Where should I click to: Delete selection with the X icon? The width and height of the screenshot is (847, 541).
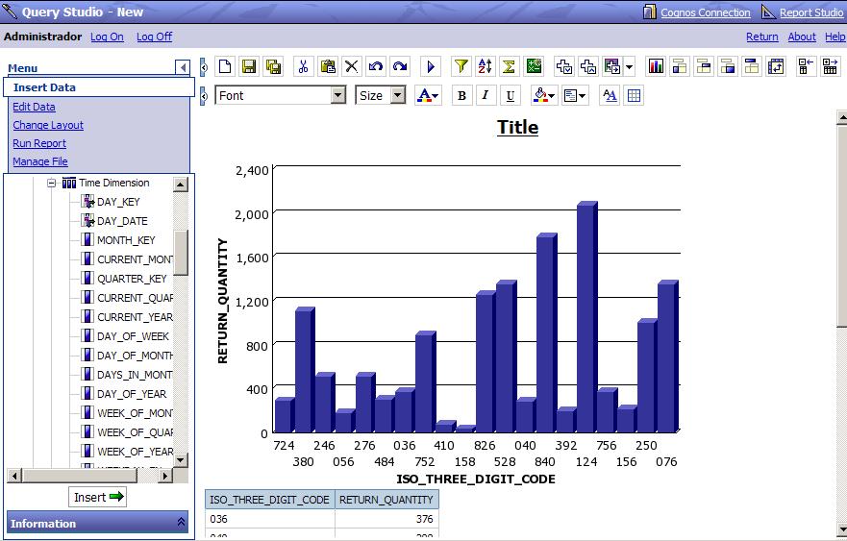coord(351,66)
